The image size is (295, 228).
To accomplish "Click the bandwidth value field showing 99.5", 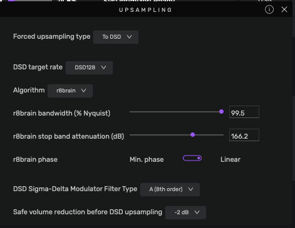I will click(x=244, y=112).
